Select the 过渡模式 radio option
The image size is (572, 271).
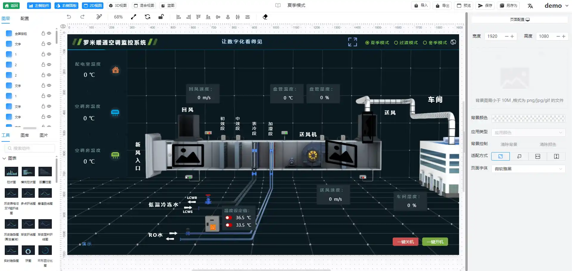(x=406, y=43)
